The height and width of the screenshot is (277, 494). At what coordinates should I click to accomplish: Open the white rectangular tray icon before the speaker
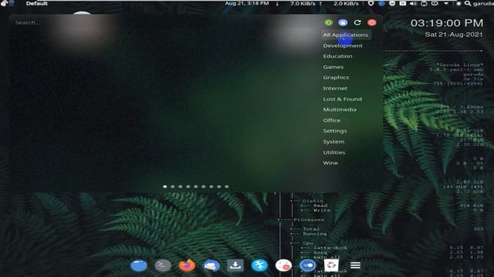pos(403,3)
